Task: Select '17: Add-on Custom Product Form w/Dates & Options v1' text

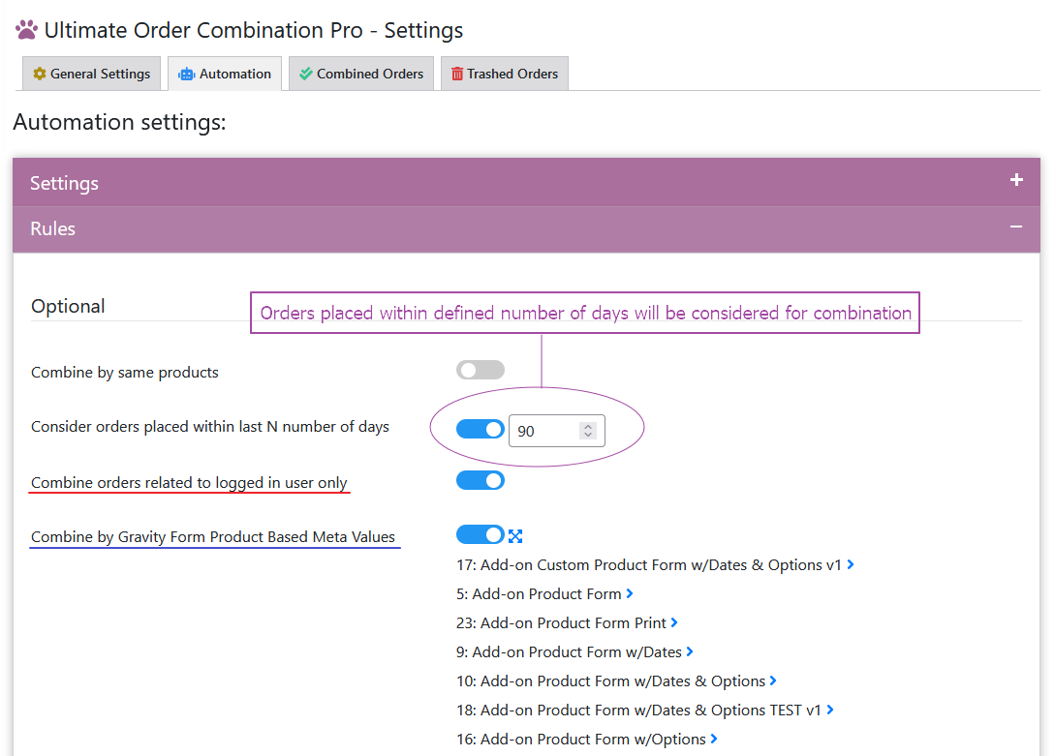Action: coord(649,565)
